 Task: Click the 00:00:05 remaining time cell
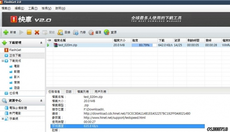(193, 45)
